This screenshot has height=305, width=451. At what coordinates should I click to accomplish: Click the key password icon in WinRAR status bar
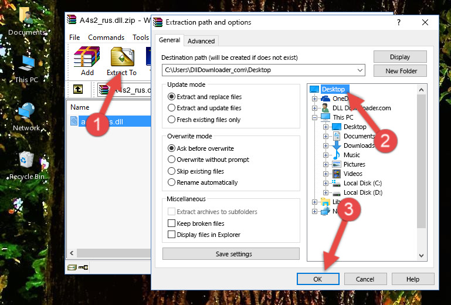83,267
